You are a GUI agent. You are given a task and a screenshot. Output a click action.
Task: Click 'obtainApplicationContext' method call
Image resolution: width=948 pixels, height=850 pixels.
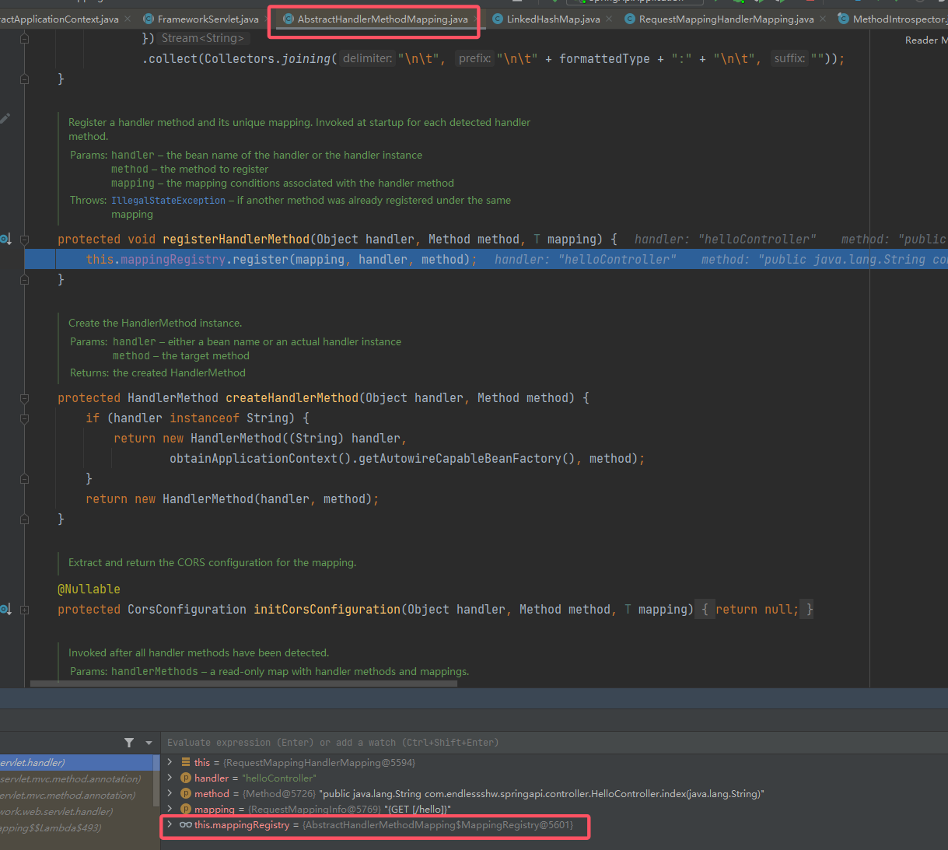[x=254, y=458]
